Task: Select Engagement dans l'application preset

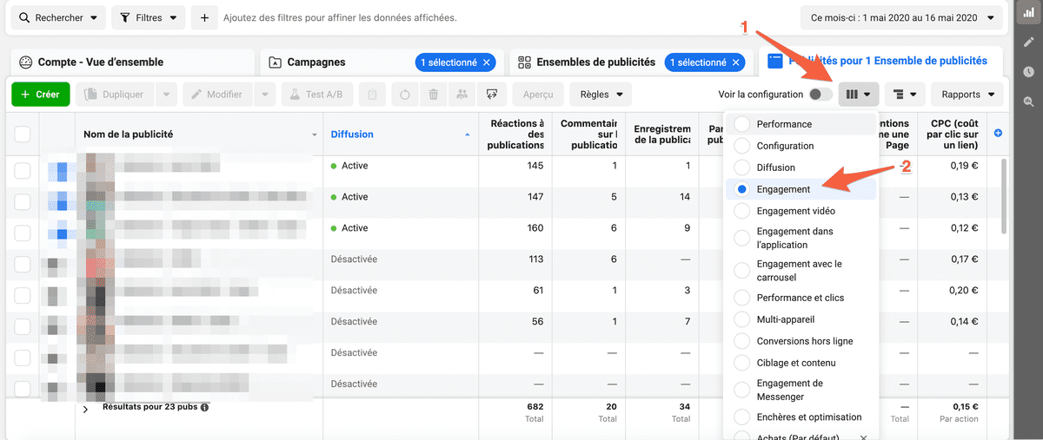Action: [801, 238]
